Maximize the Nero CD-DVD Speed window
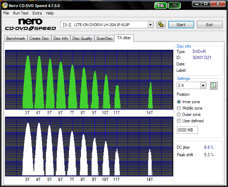 [206, 4]
